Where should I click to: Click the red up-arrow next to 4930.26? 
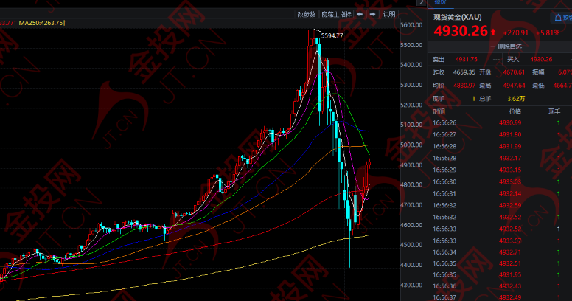(x=492, y=32)
